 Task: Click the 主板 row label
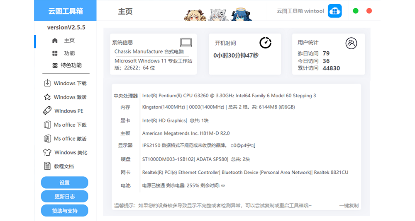pos(125,133)
